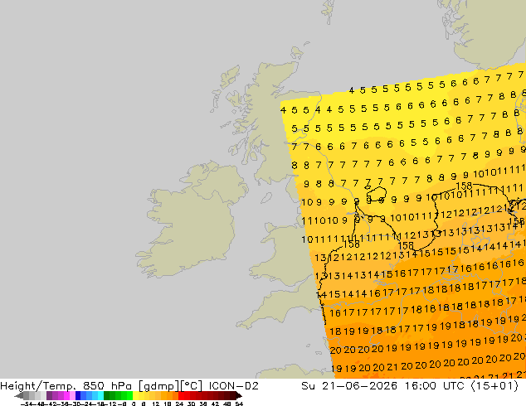Click the legend's left arrow end

pyautogui.click(x=19, y=395)
